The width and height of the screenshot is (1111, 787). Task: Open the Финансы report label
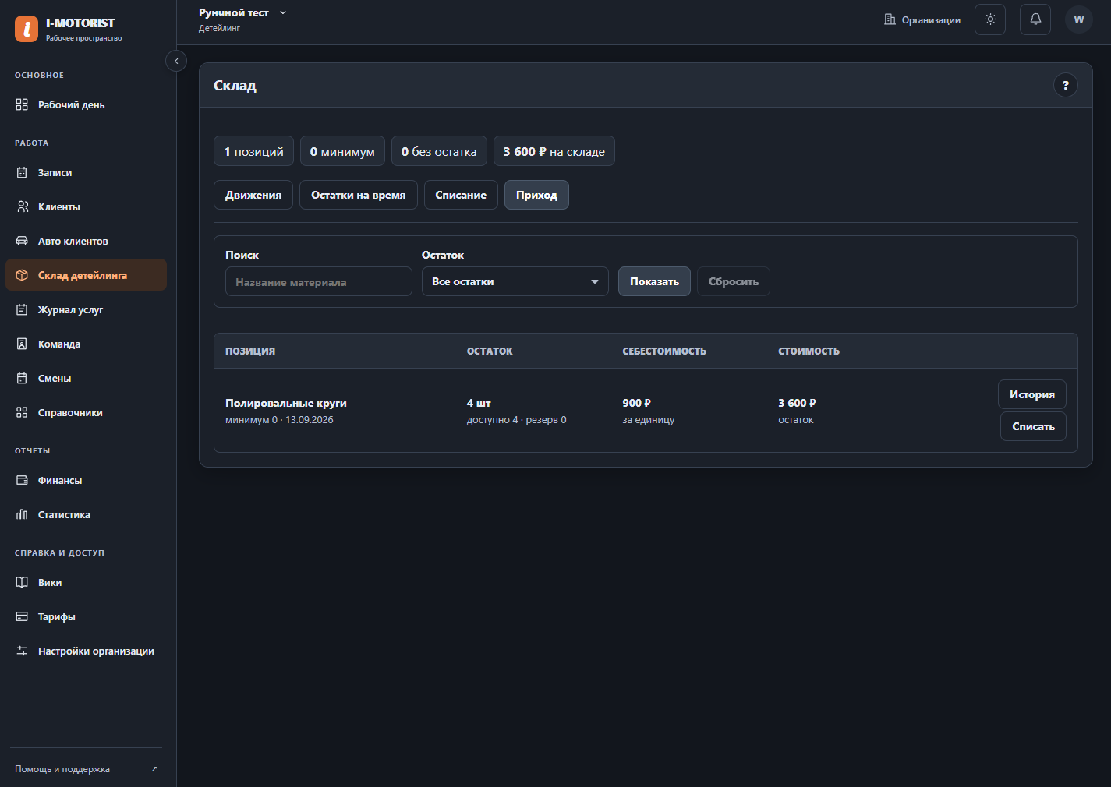pyautogui.click(x=60, y=480)
